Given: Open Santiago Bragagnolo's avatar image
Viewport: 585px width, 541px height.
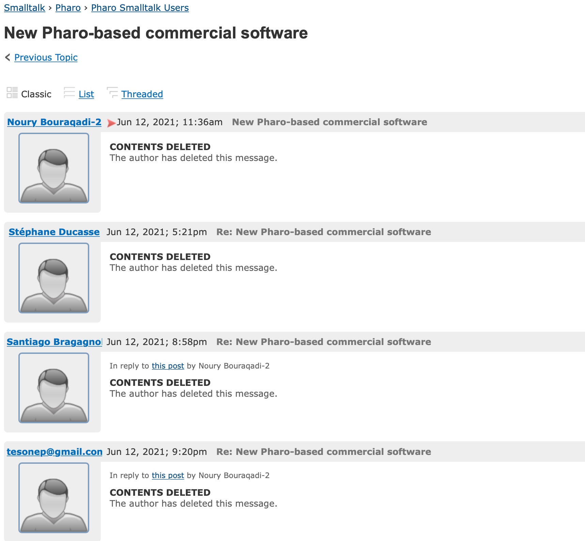Looking at the screenshot, I should tap(54, 388).
